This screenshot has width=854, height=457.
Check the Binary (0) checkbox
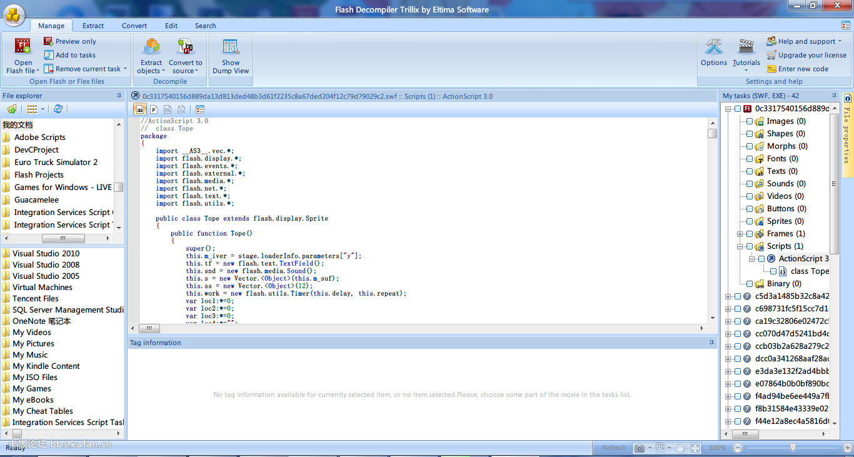[x=750, y=284]
